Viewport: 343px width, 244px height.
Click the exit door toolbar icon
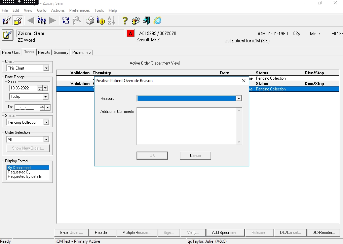click(x=146, y=21)
